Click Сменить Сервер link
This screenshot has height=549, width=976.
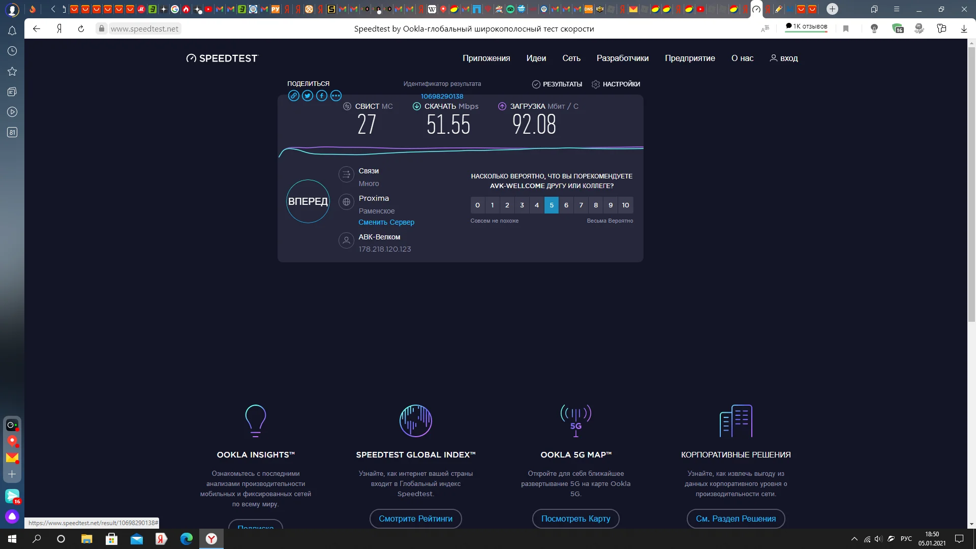pos(386,222)
